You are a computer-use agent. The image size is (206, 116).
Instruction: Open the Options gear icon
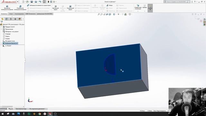(x=54, y=2)
